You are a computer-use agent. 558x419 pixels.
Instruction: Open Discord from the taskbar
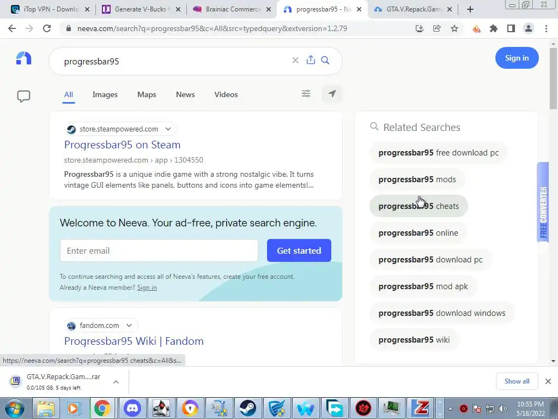pyautogui.click(x=132, y=408)
